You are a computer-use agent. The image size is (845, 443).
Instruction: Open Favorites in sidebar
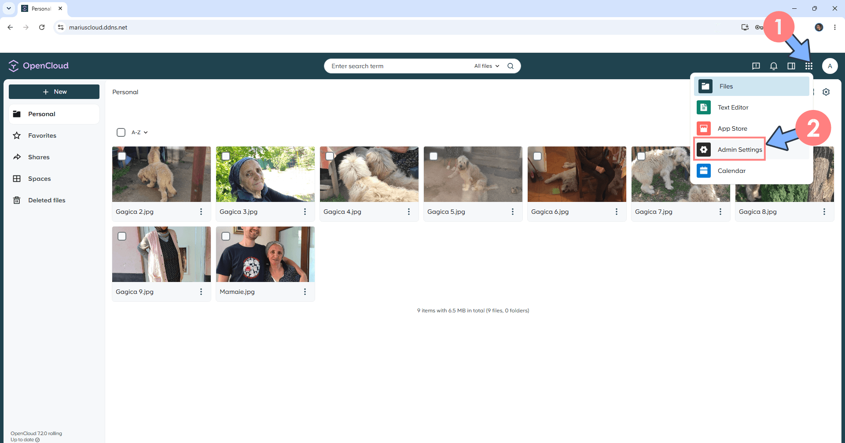pos(54,135)
